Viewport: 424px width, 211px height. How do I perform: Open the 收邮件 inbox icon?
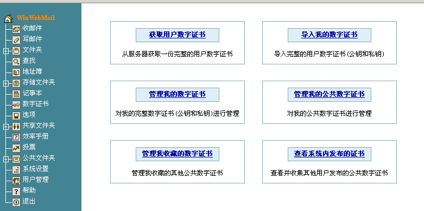pyautogui.click(x=16, y=29)
